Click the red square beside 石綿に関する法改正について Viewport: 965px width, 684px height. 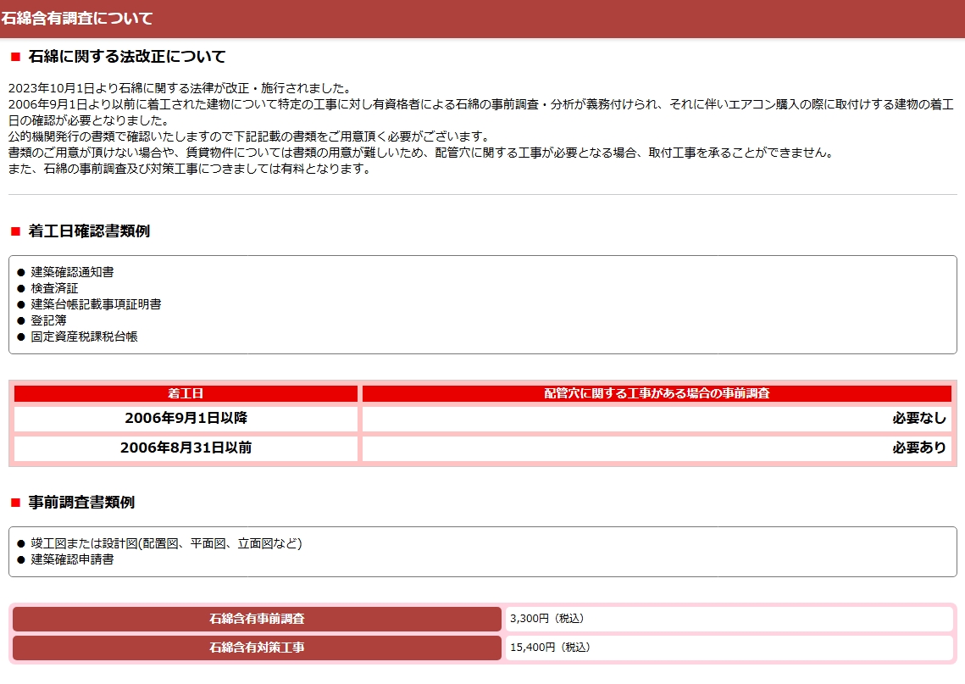[15, 57]
